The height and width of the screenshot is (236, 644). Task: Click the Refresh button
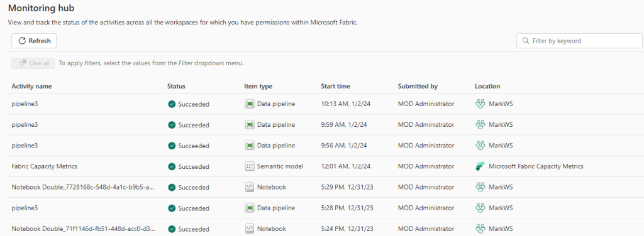coord(34,41)
